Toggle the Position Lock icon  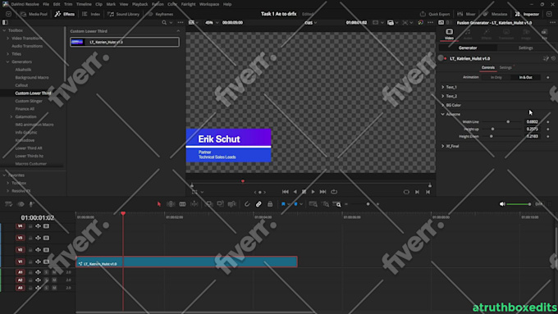[x=270, y=204]
